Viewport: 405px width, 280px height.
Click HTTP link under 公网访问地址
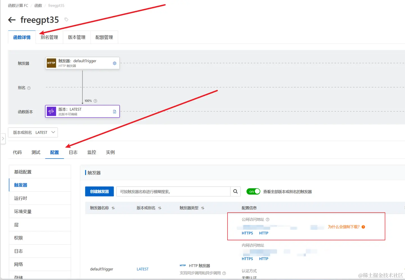point(264,233)
